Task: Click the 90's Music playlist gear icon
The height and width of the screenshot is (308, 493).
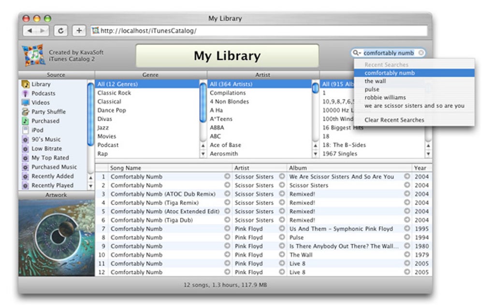Action: click(26, 140)
